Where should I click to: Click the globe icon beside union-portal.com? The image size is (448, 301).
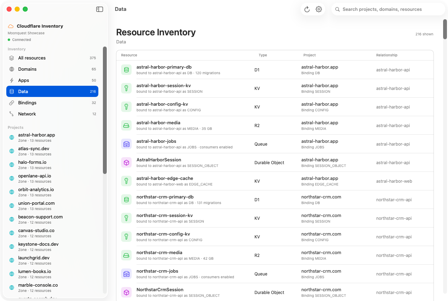click(x=12, y=206)
